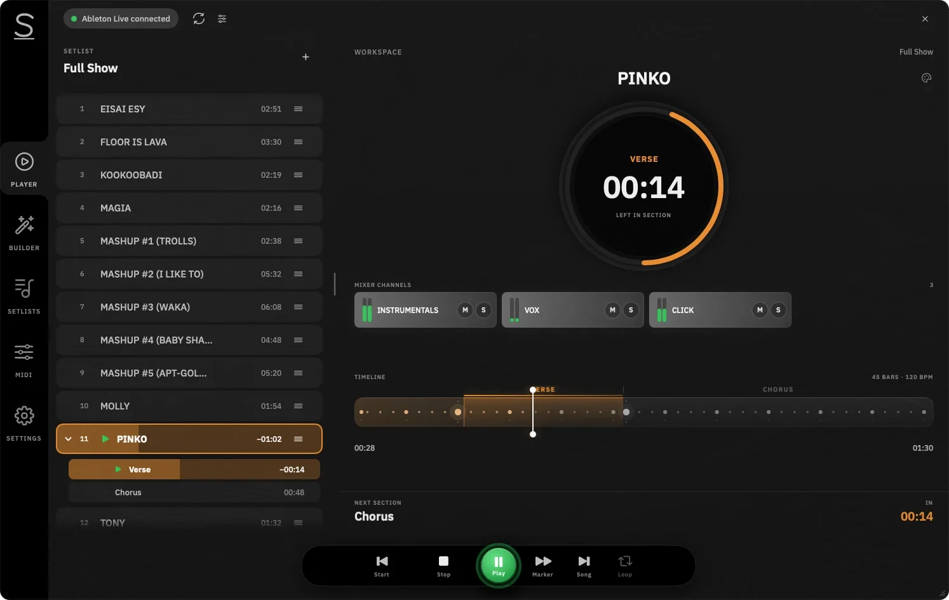The image size is (949, 600).
Task: Click drag handle for KOOKOOBADI
Action: click(x=299, y=175)
